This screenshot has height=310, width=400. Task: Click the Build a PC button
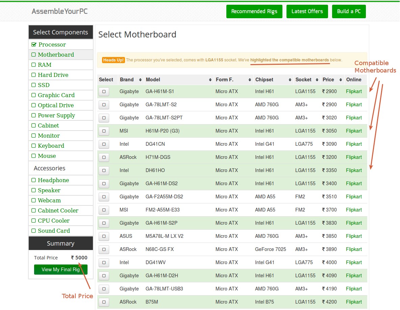click(x=349, y=11)
